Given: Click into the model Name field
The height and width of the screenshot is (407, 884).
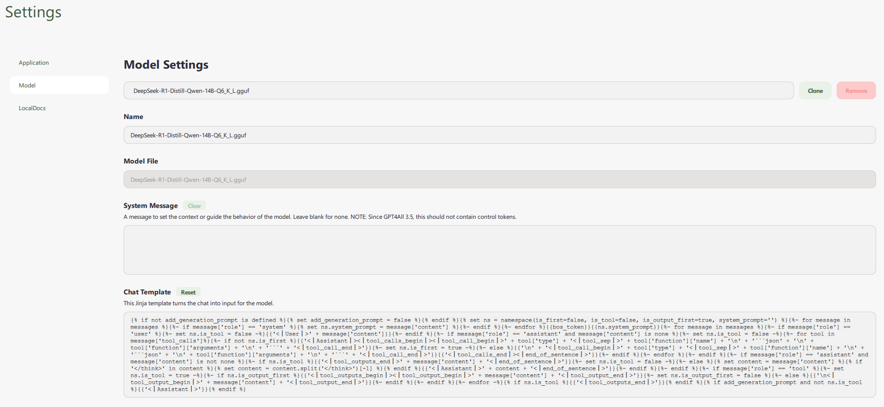Looking at the screenshot, I should point(499,135).
